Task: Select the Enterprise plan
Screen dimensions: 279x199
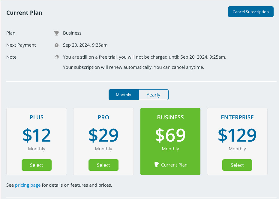Action: pyautogui.click(x=237, y=165)
